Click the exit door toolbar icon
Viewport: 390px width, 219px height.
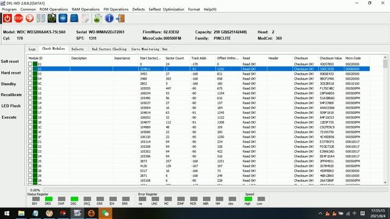pyautogui.click(x=121, y=18)
